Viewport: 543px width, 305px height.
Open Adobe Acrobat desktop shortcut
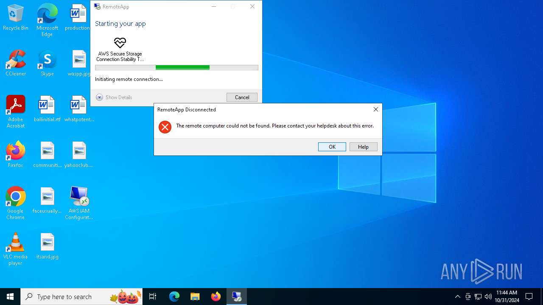pos(16,112)
